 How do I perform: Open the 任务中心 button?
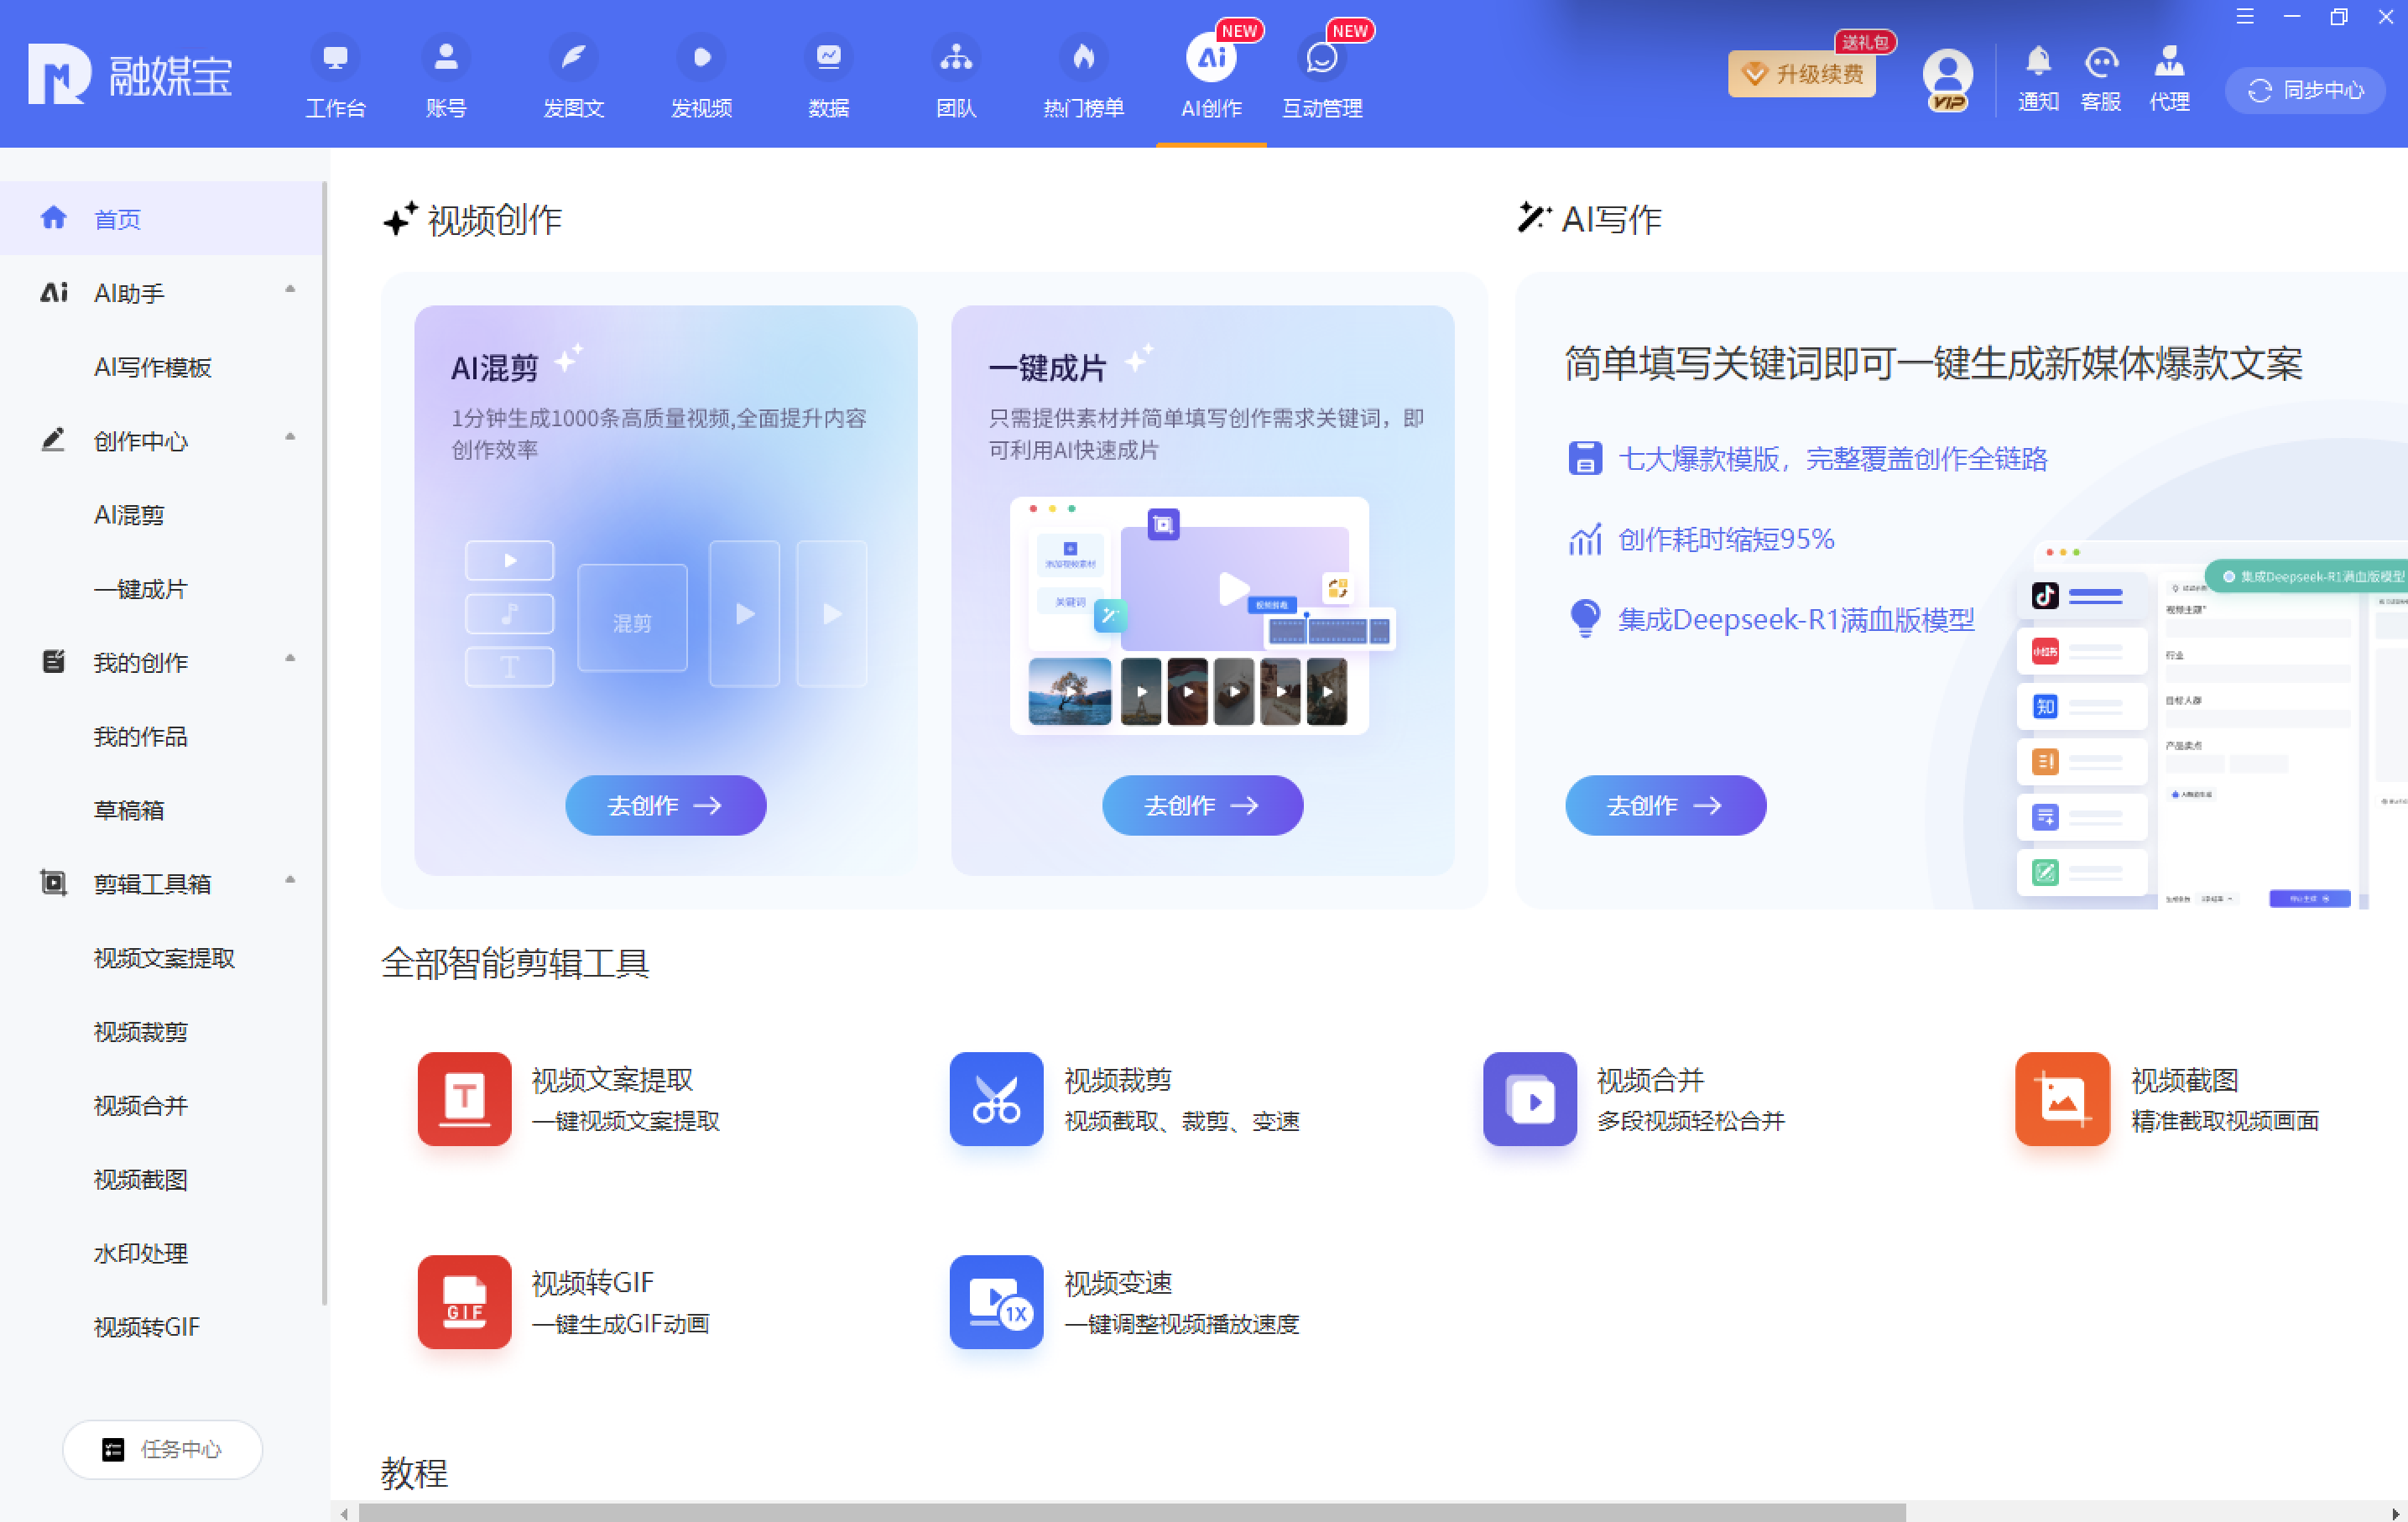click(x=162, y=1449)
